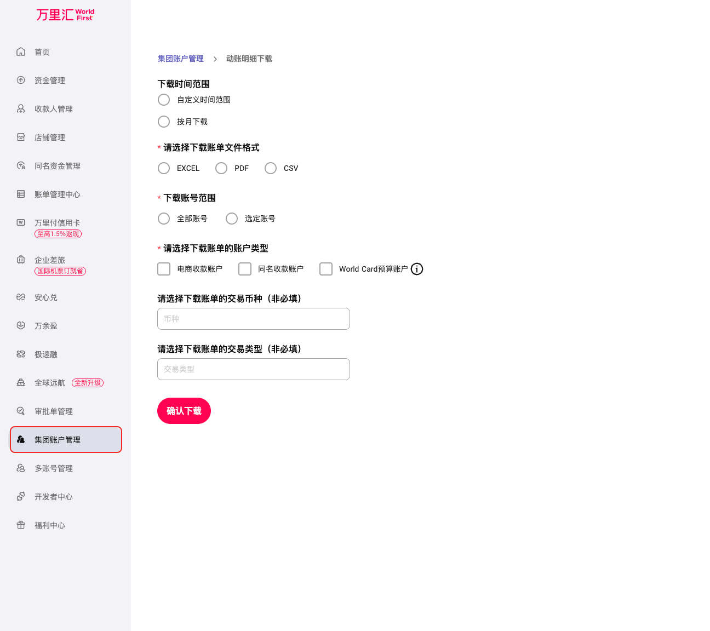
Task: Click info icon beside World Card预算账户
Action: (417, 269)
